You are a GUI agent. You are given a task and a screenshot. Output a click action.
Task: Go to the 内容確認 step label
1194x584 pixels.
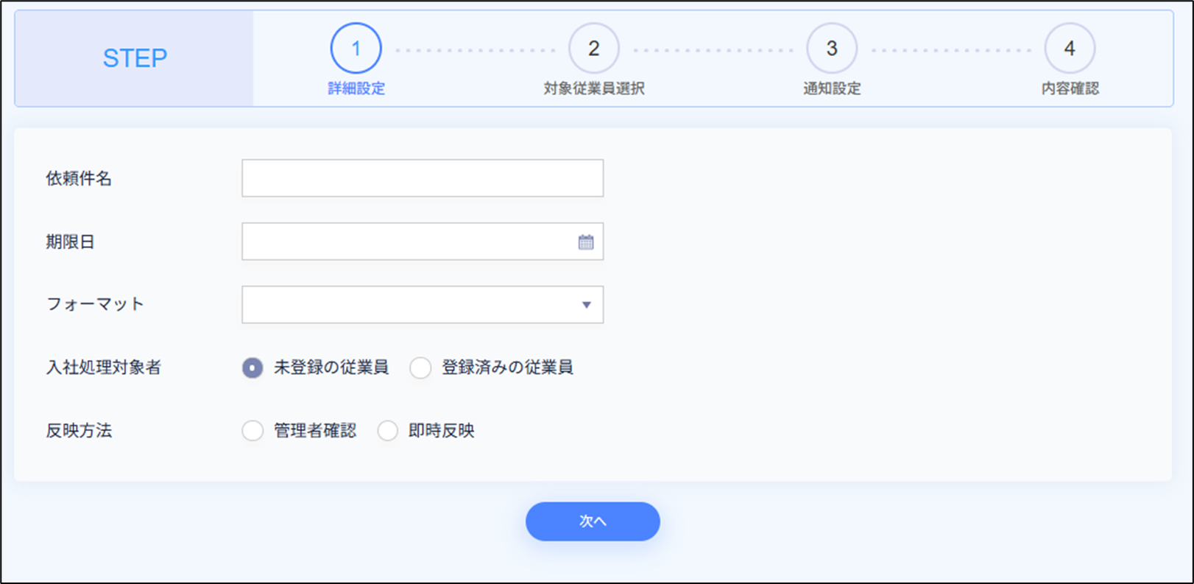(x=1069, y=89)
